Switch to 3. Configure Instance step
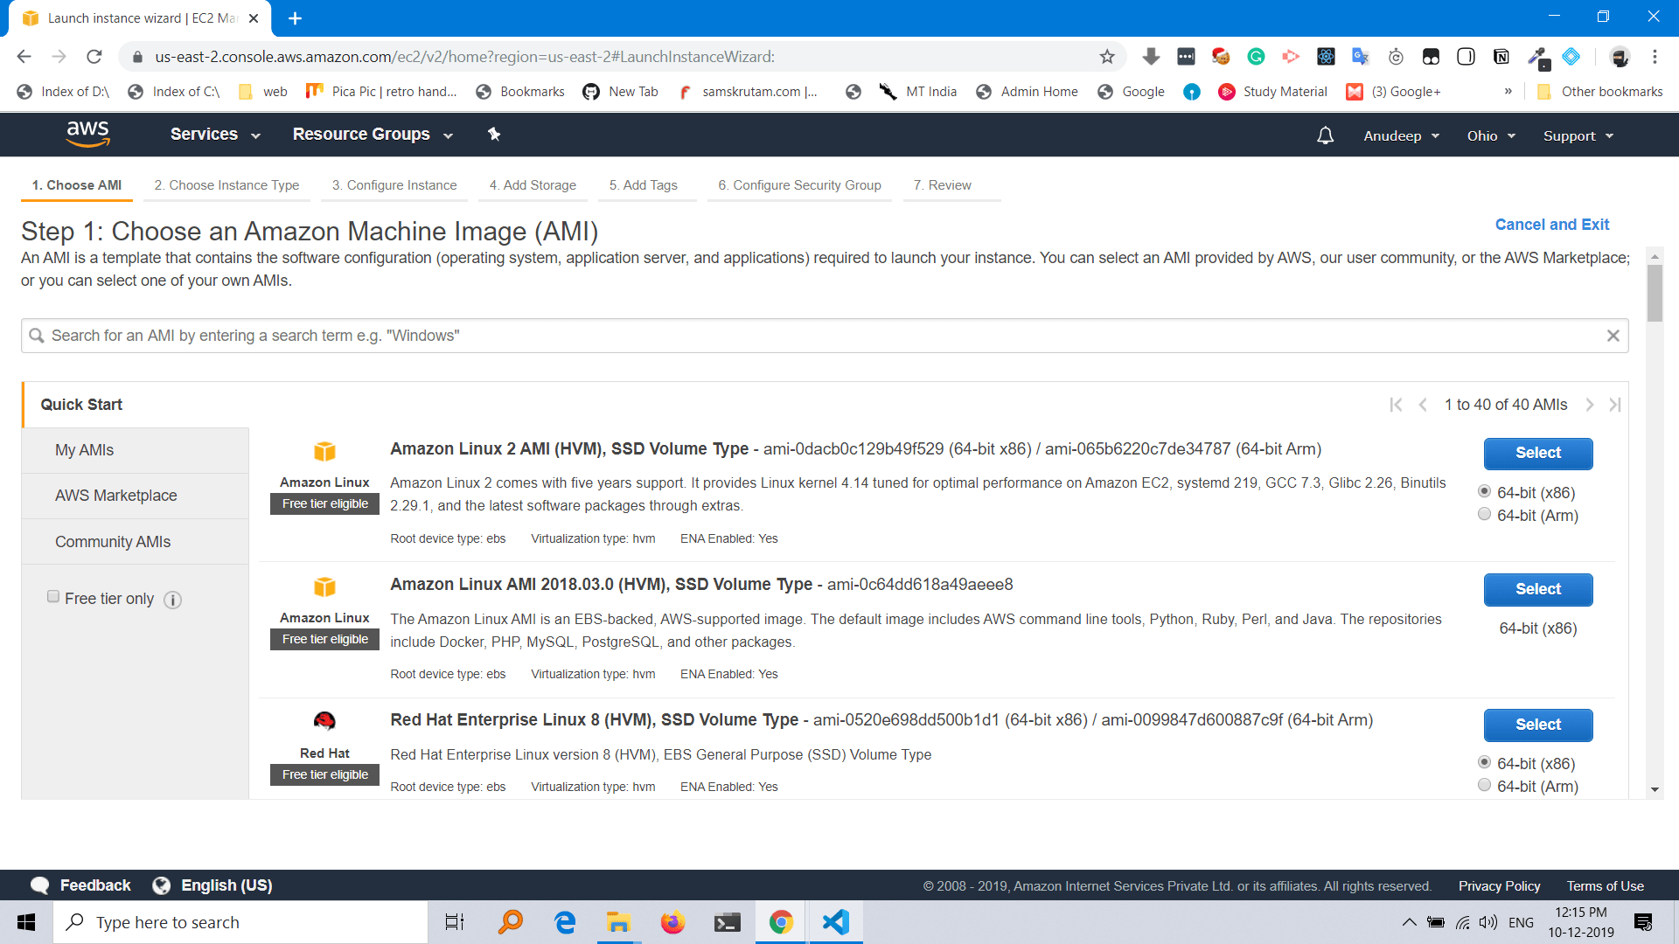Viewport: 1679px width, 944px height. coord(394,185)
